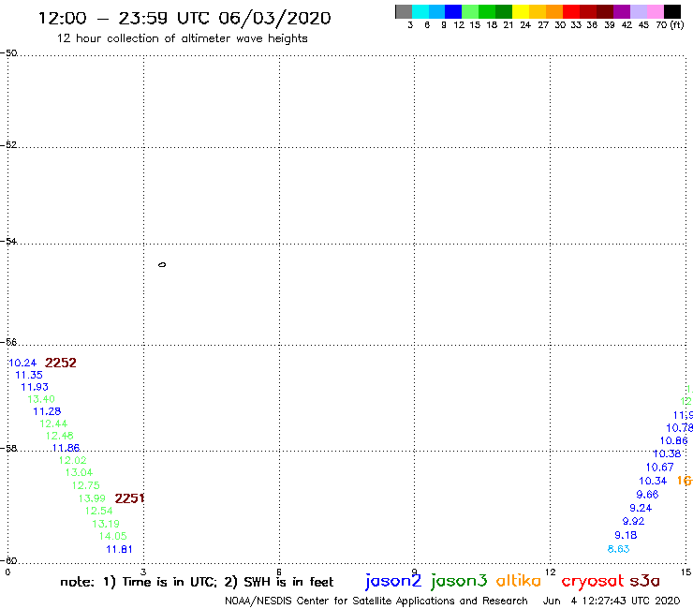Select the green "jason3" satellite label
This screenshot has height=609, width=693.
coord(459,582)
